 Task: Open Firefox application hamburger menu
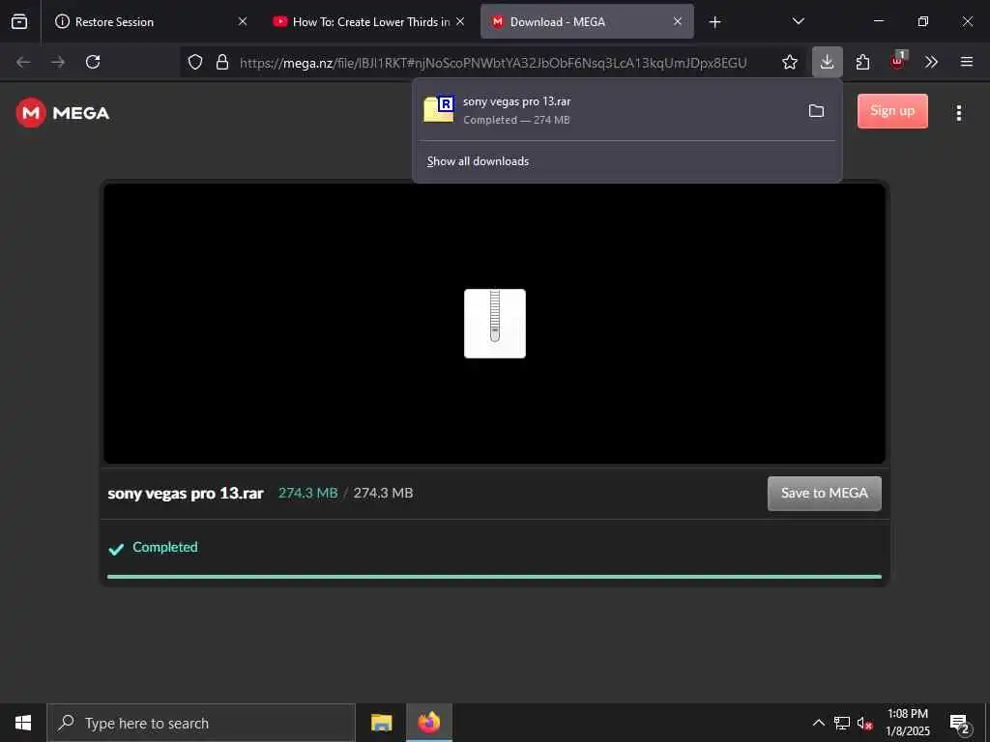click(x=967, y=62)
